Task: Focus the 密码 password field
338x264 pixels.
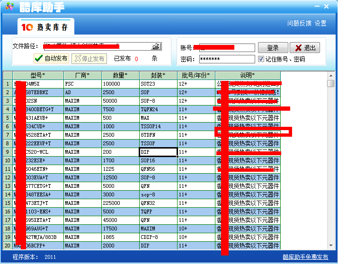Action: pos(227,59)
